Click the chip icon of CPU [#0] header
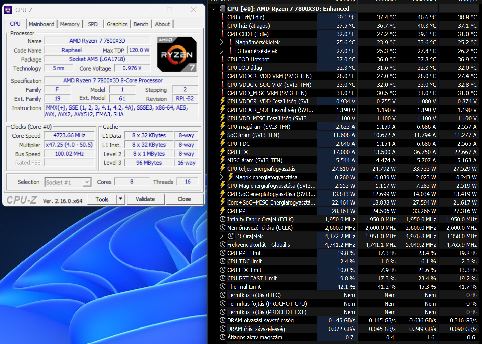The height and width of the screenshot is (344, 482). 223,8
